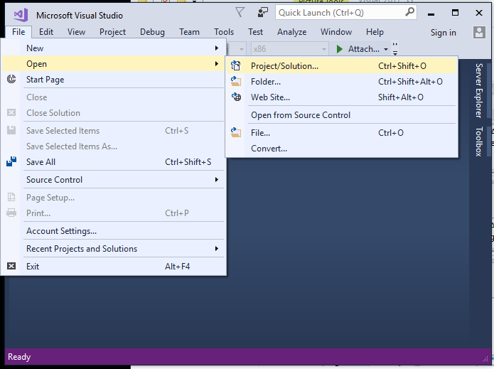Open the Server Explorer side tab

(479, 90)
